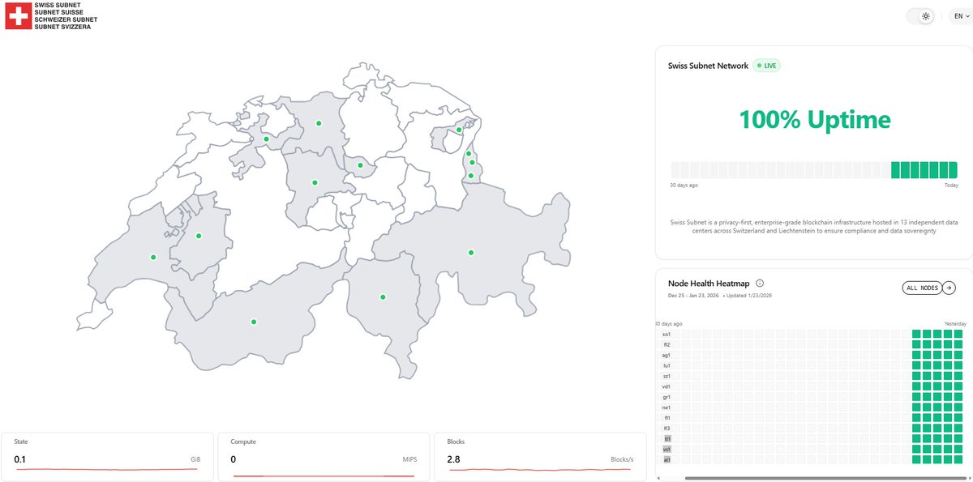Select the 'fl2' node label
Viewport: 973px width, 482px height.
click(667, 344)
